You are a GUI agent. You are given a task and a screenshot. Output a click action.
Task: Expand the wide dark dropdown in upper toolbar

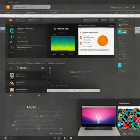(91, 20)
